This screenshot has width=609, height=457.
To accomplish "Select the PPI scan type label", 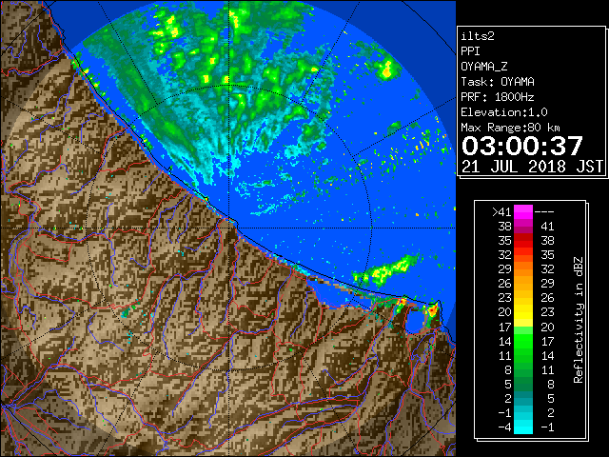I will [x=470, y=51].
